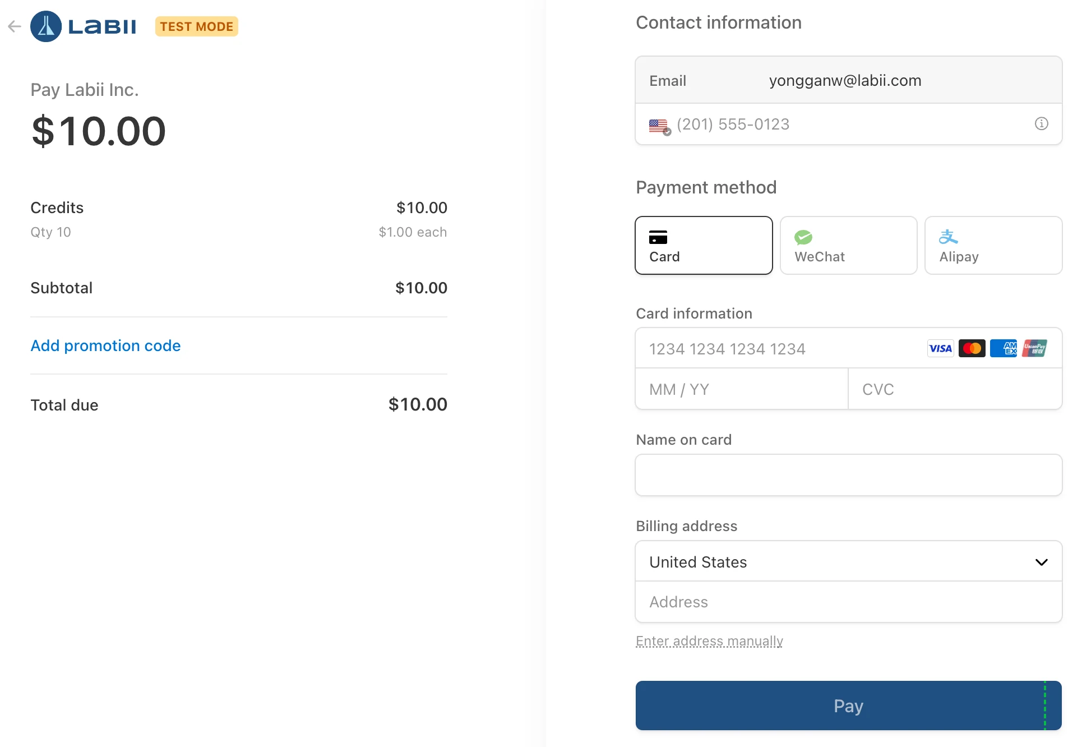Click the Labii flask logo
This screenshot has height=747, width=1082.
pos(46,26)
